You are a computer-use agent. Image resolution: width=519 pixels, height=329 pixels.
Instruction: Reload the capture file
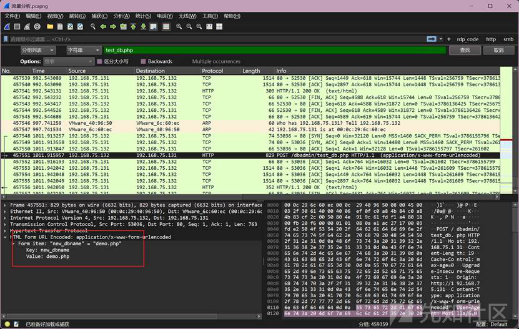[80, 26]
